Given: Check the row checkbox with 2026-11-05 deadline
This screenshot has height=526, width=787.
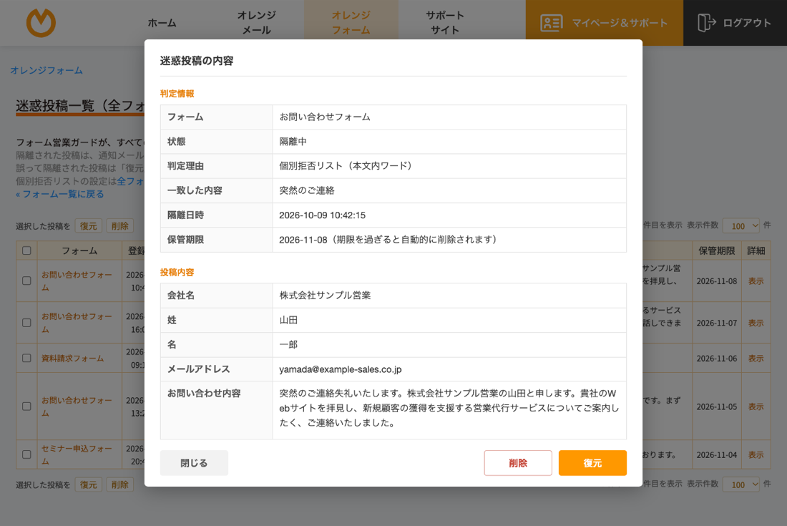Looking at the screenshot, I should (26, 406).
